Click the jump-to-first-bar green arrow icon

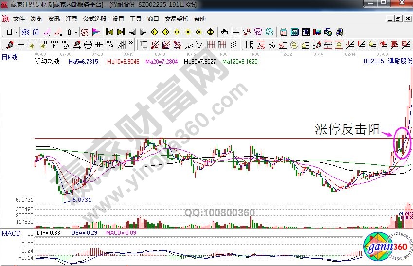pos(109,32)
